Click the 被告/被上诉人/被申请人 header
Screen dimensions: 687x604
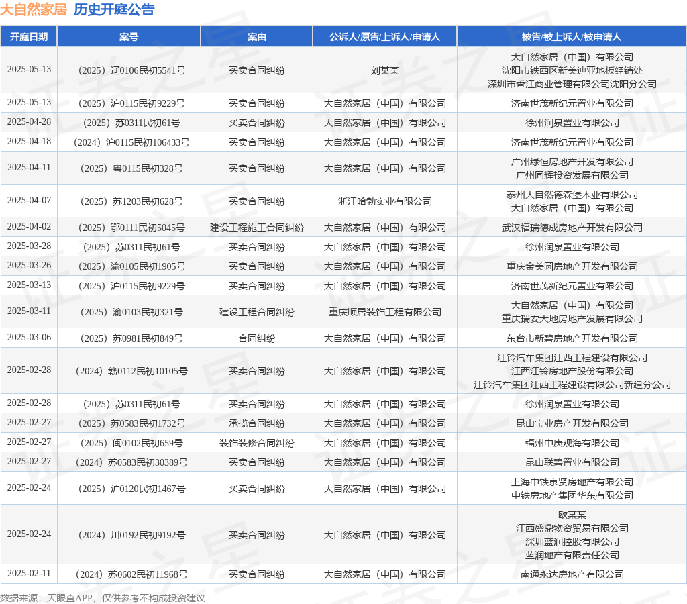572,37
